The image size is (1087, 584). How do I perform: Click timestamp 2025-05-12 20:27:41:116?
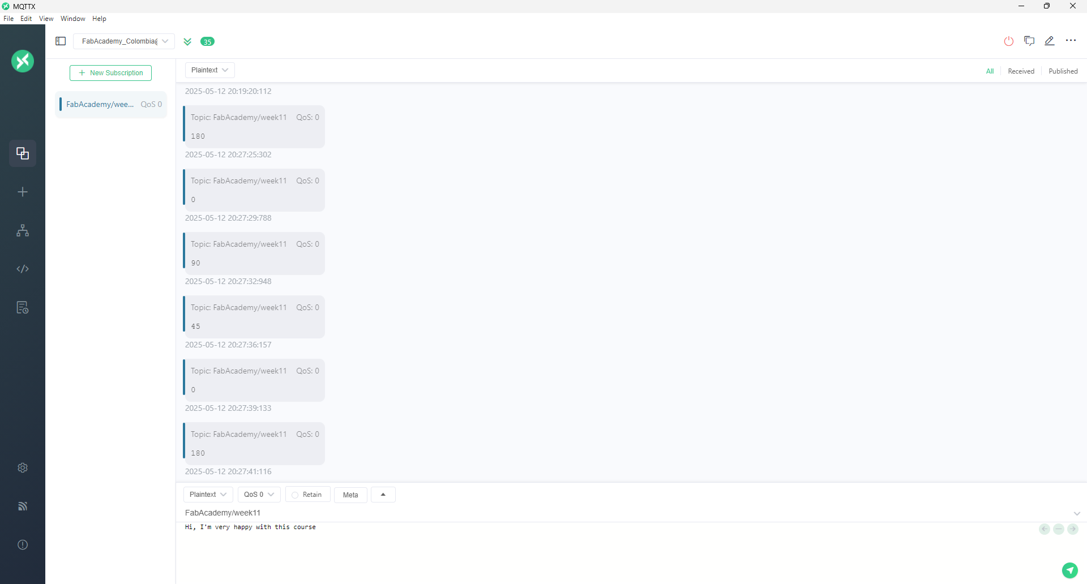click(x=228, y=471)
